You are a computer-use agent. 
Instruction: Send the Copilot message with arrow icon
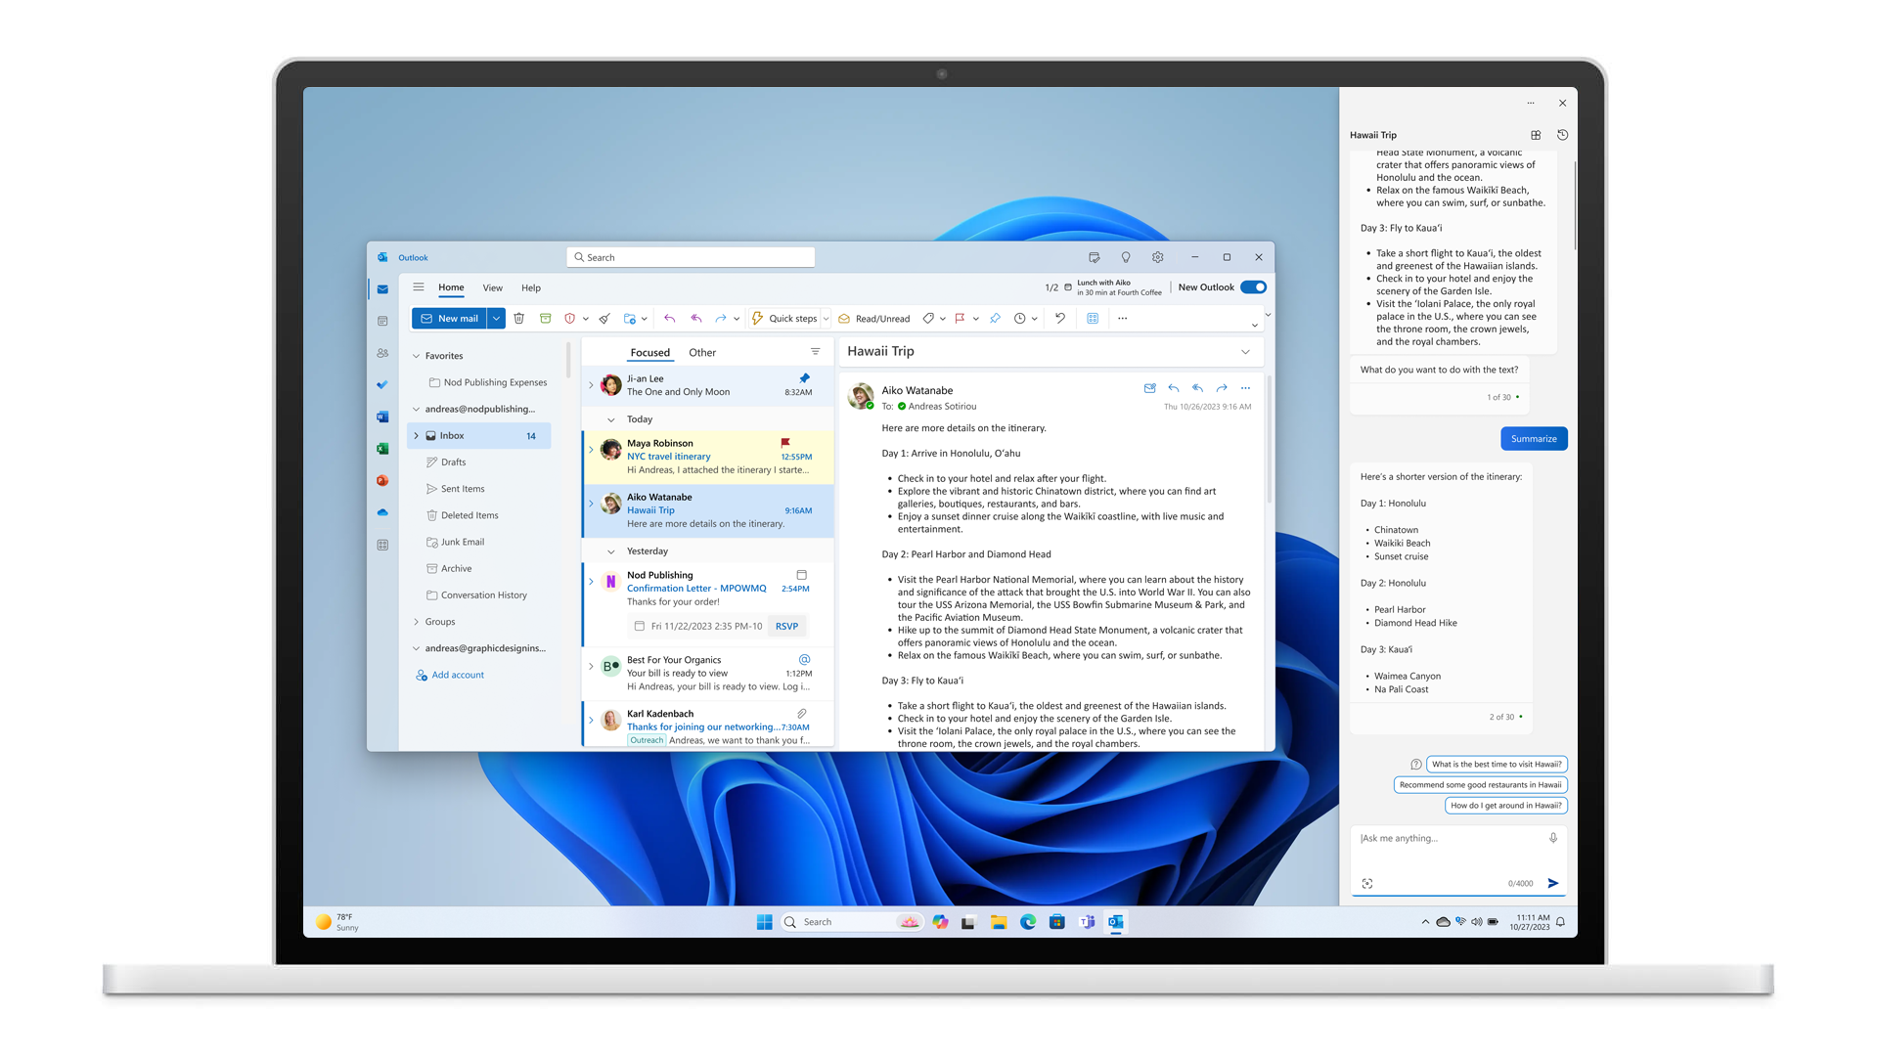pyautogui.click(x=1553, y=883)
